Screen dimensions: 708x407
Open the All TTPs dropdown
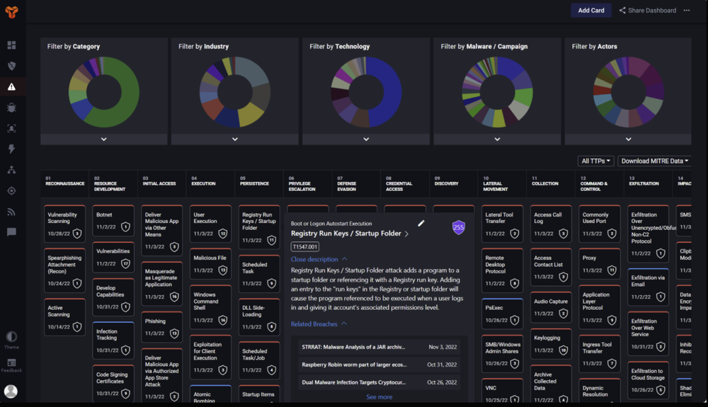pos(595,161)
